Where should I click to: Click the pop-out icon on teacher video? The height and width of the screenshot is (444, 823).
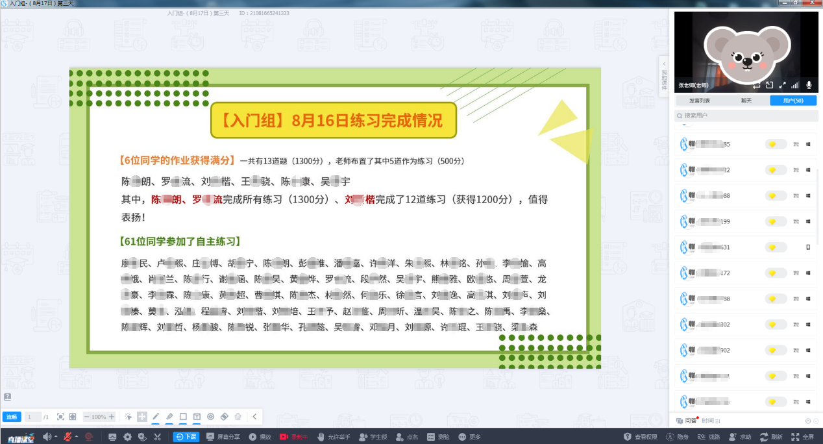coord(770,85)
